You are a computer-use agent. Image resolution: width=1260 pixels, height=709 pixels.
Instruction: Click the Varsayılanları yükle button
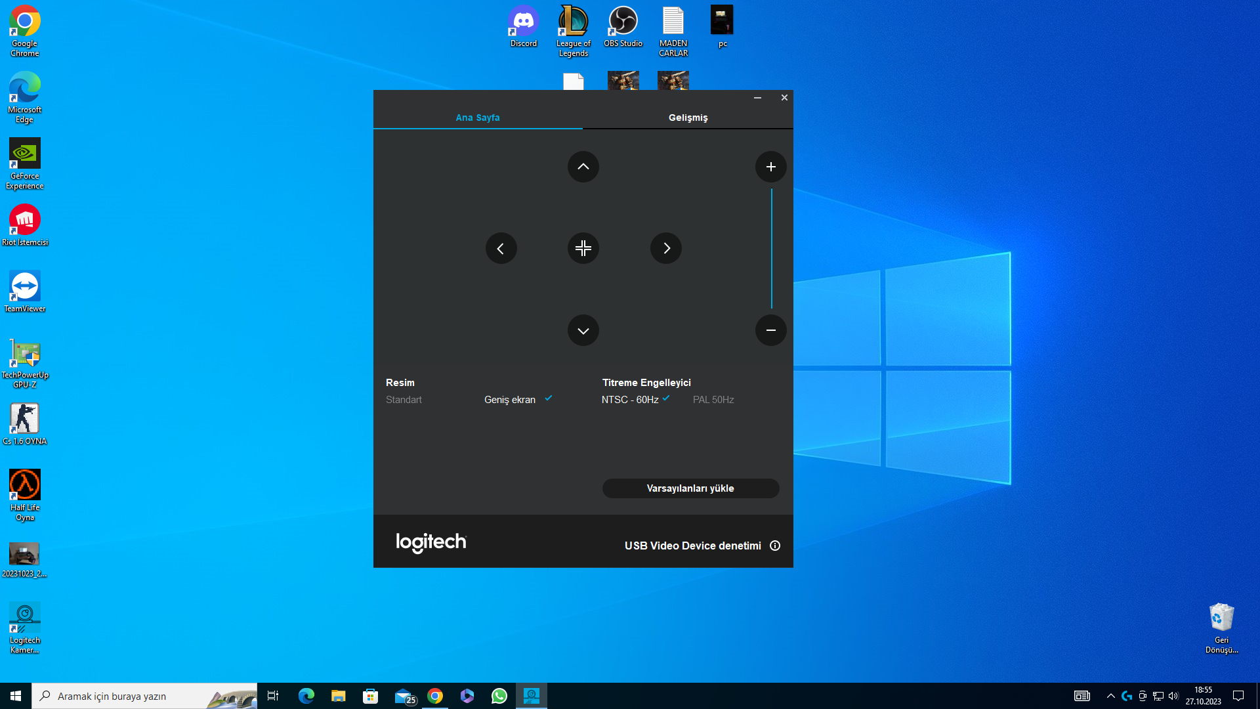click(690, 488)
